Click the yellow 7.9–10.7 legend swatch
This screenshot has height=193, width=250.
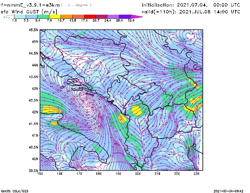pyautogui.click(x=55, y=17)
